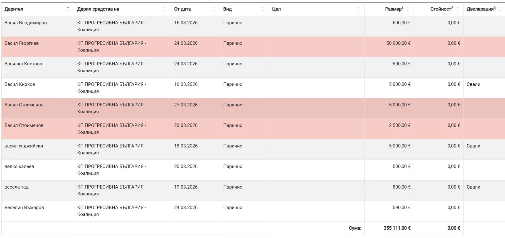This screenshot has height=238, width=505.
Task: Download declaration for Васил Кирков
Action: 473,84
